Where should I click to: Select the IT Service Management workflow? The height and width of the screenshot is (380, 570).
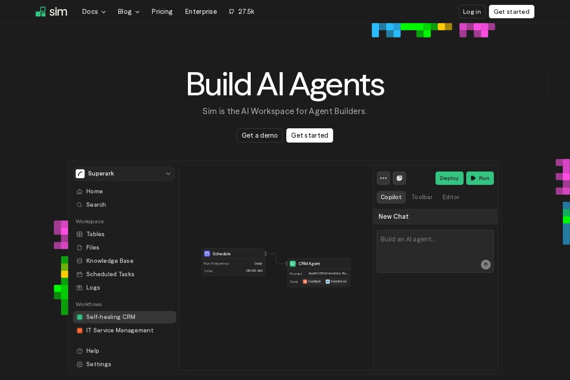click(x=120, y=331)
